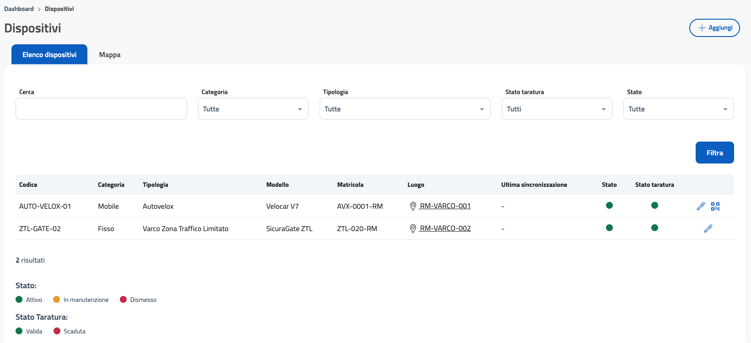Expand the Stato taratura dropdown
751x343 pixels.
[x=557, y=109]
